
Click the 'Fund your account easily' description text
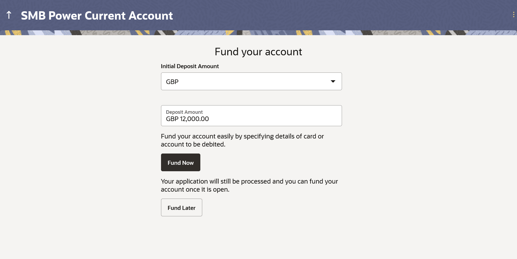pos(242,136)
